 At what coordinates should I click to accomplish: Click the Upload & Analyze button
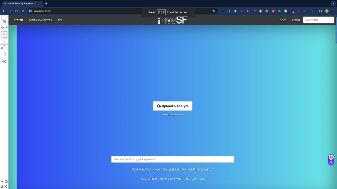pyautogui.click(x=172, y=106)
